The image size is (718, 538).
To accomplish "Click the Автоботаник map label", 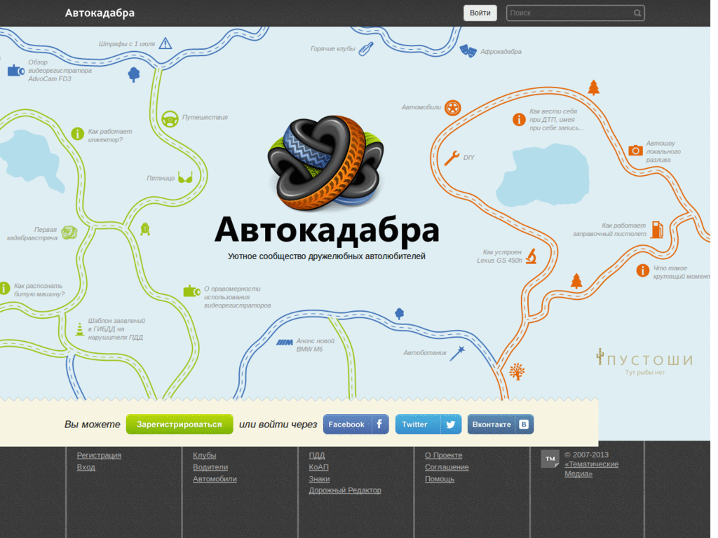I will click(424, 353).
